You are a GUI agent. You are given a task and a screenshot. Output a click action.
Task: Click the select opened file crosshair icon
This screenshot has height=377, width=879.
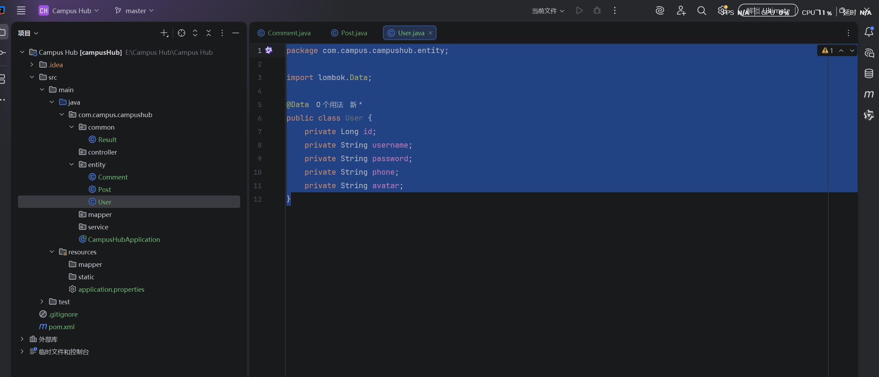pos(181,33)
